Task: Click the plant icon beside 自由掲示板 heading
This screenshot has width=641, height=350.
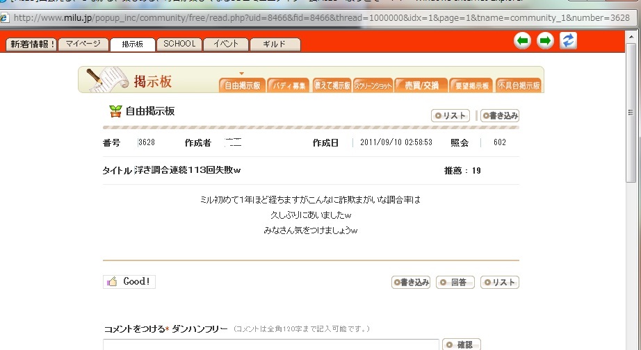Action: click(115, 111)
